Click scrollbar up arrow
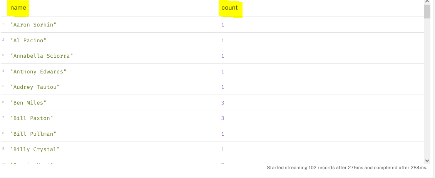 427,2
